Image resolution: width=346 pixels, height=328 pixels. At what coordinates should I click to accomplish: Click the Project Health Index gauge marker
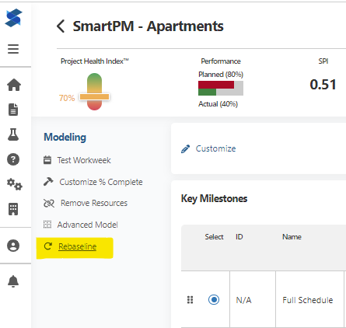coord(94,97)
